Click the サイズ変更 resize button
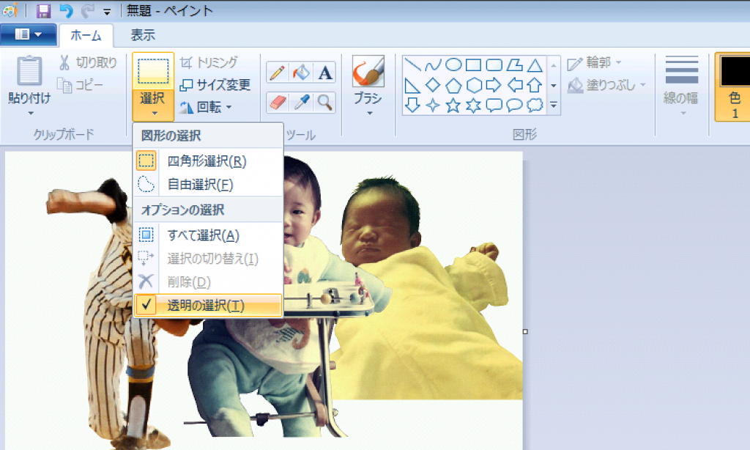 [215, 85]
